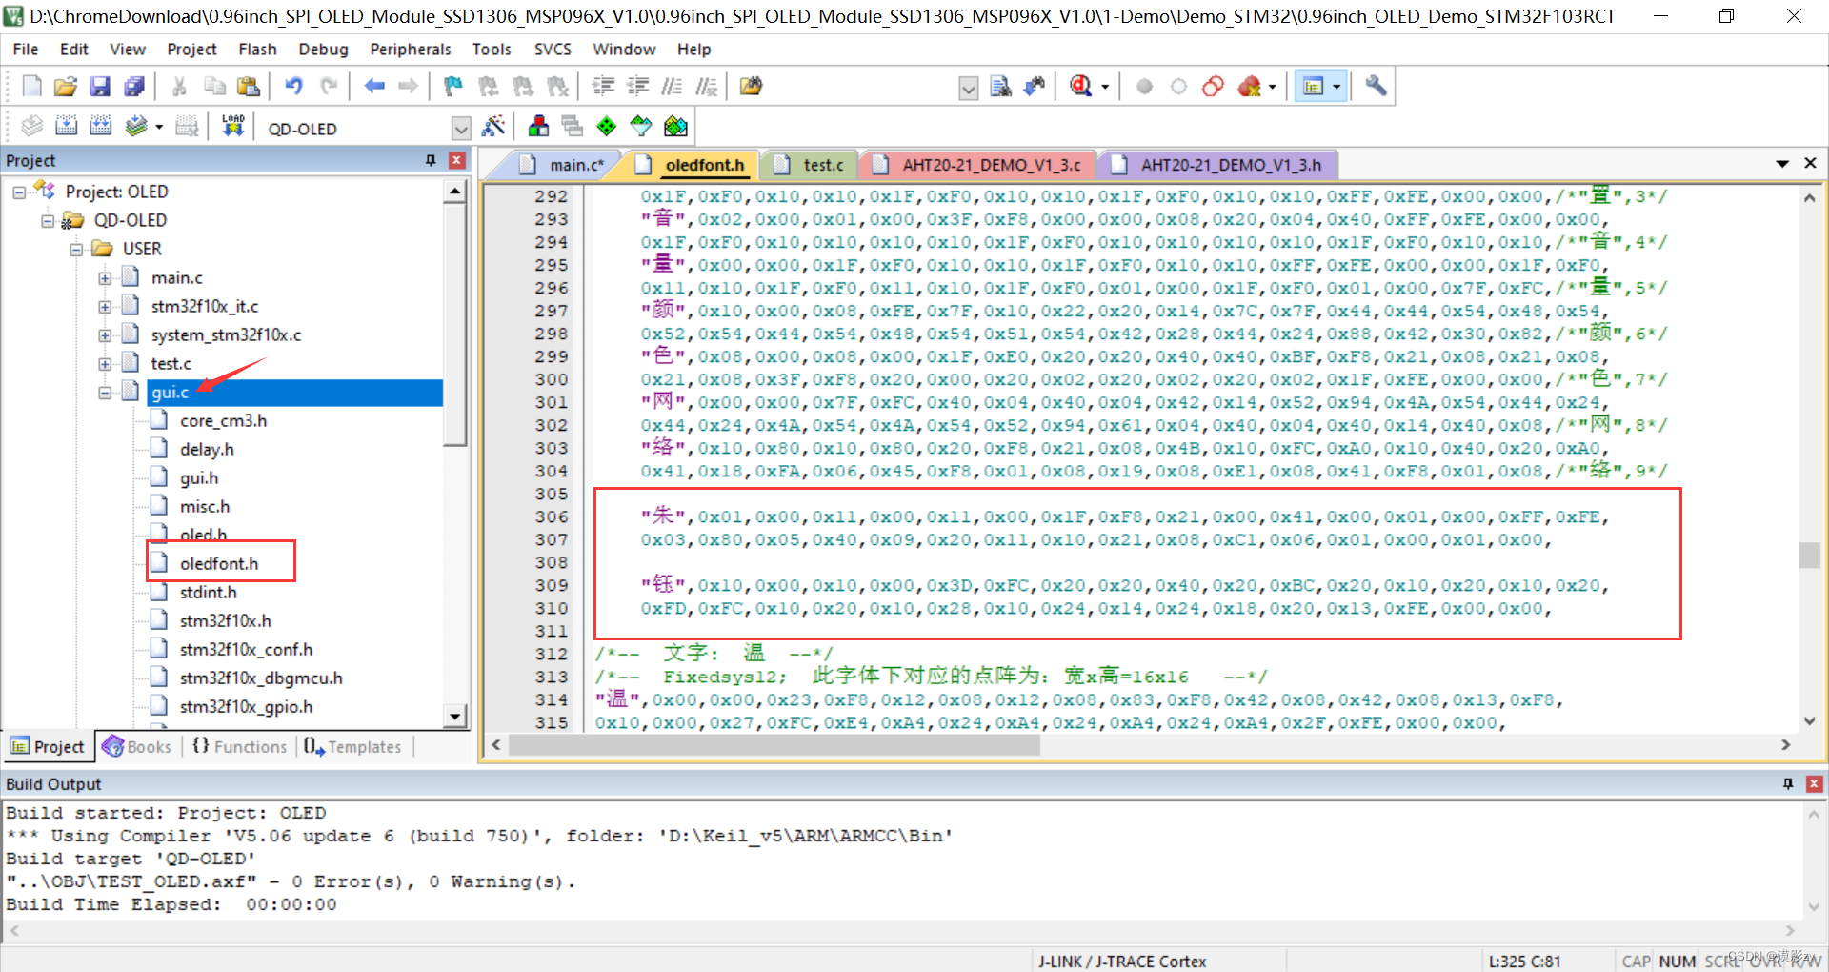Switch to the AHT20-21_DEMO_V1_3.c tab
The image size is (1829, 972).
click(981, 165)
